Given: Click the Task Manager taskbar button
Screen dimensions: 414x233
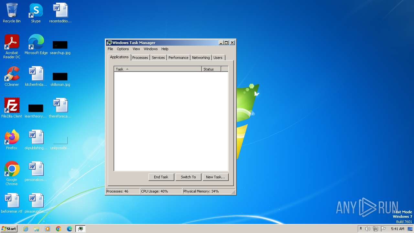Looking at the screenshot, I should point(80,229).
